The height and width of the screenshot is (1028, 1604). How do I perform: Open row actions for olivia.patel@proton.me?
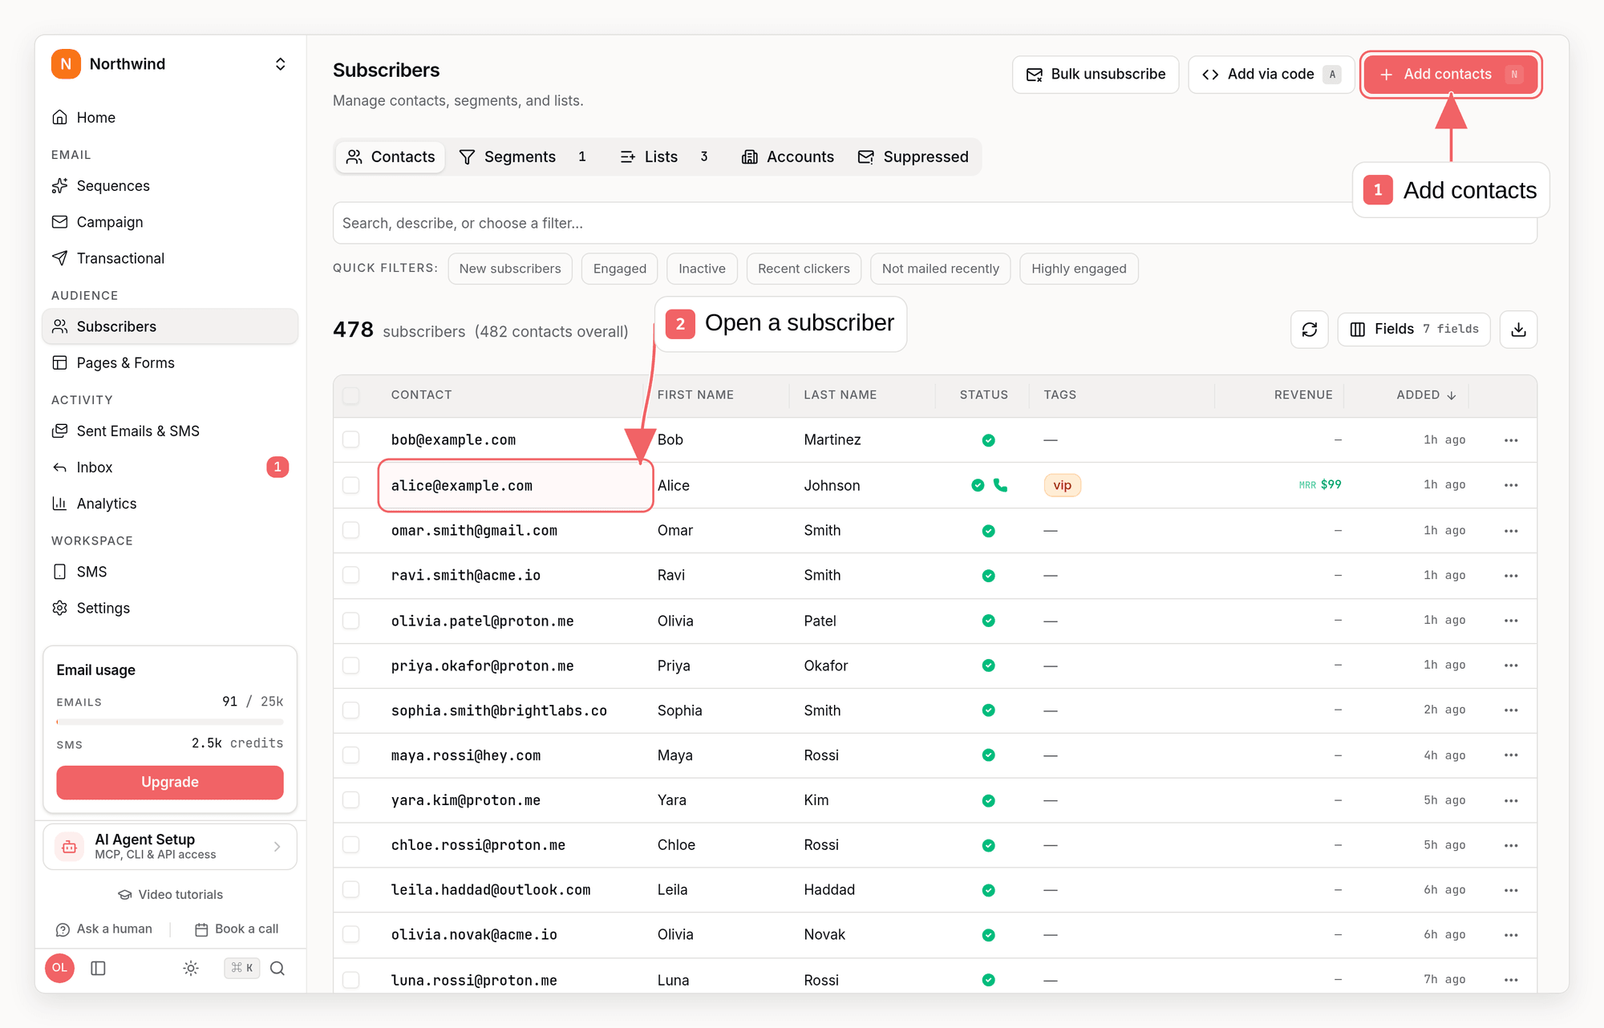coord(1511,621)
